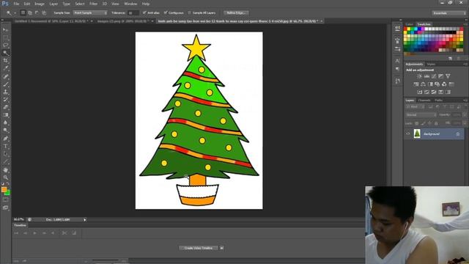Open the layer Fill dropdown arrow
The width and height of the screenshot is (469, 264).
click(464, 123)
